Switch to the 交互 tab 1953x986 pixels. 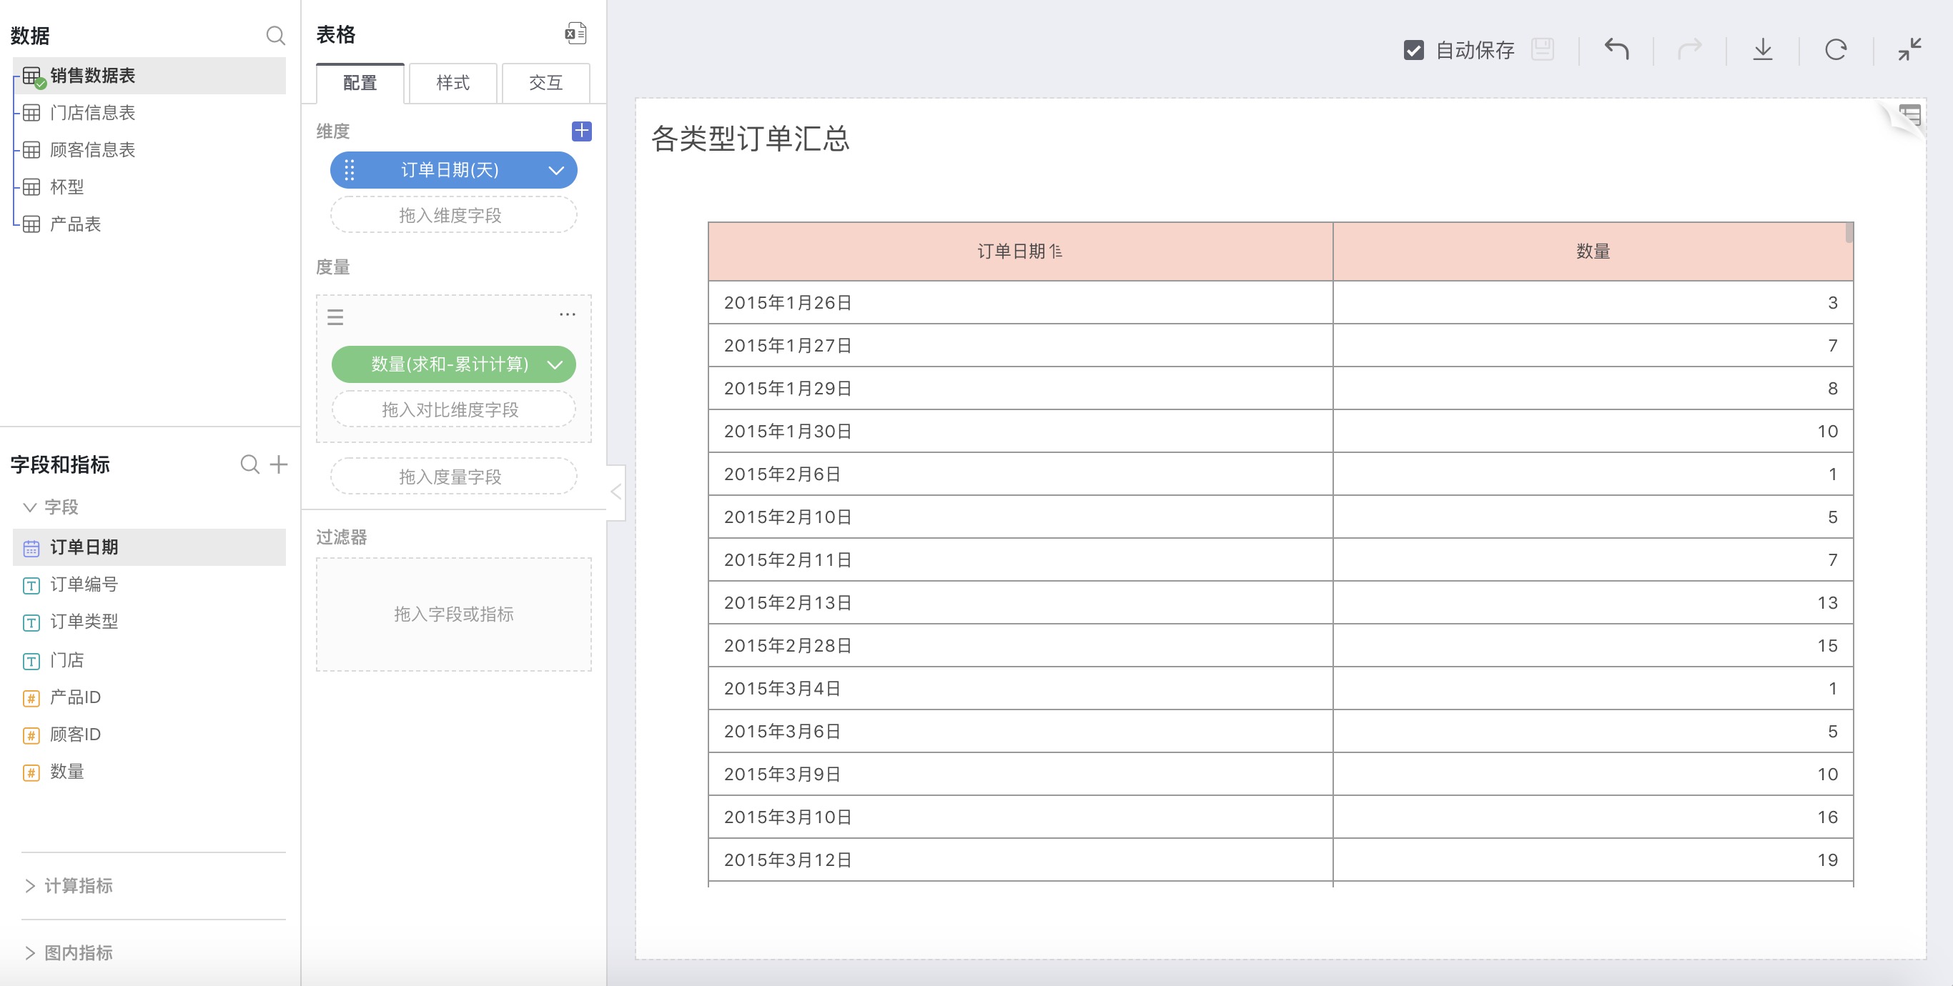546,83
